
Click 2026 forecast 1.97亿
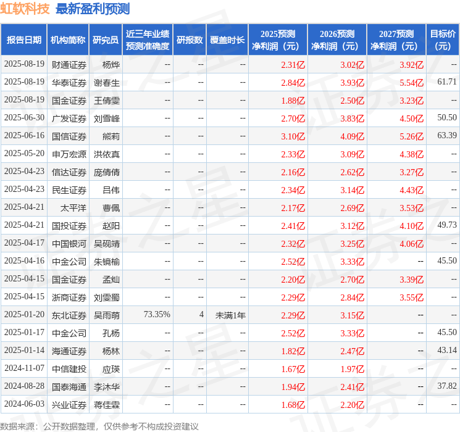(x=352, y=368)
